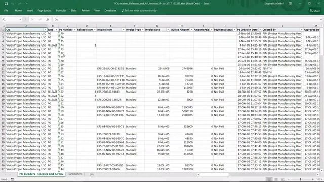Add a new sheet with the plus icon

92,174
